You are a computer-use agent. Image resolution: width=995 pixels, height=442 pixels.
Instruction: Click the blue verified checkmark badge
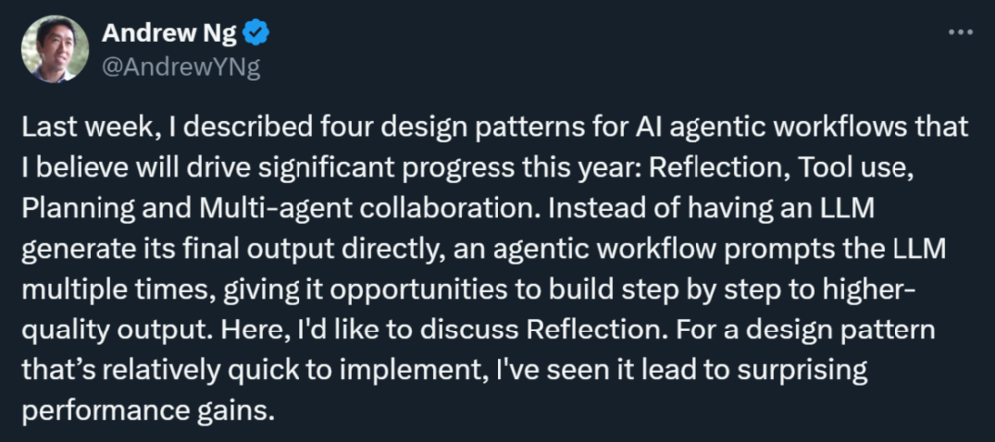coord(256,34)
